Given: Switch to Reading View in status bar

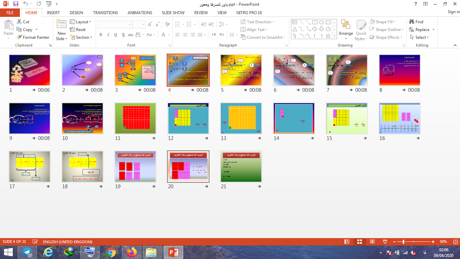Looking at the screenshot, I should (x=372, y=242).
